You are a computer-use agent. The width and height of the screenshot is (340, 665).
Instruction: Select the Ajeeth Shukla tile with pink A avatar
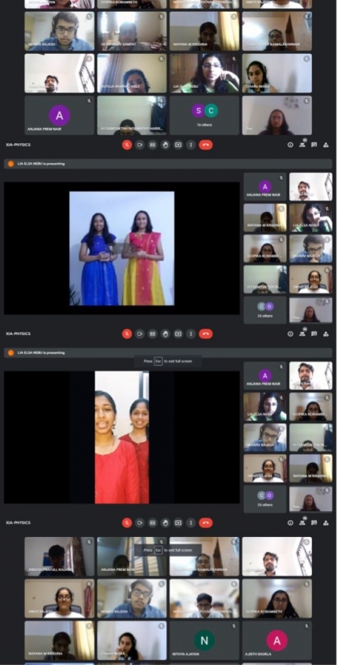[x=277, y=640]
